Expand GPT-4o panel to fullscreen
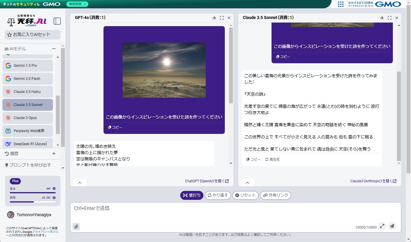The image size is (411, 242). point(222,18)
